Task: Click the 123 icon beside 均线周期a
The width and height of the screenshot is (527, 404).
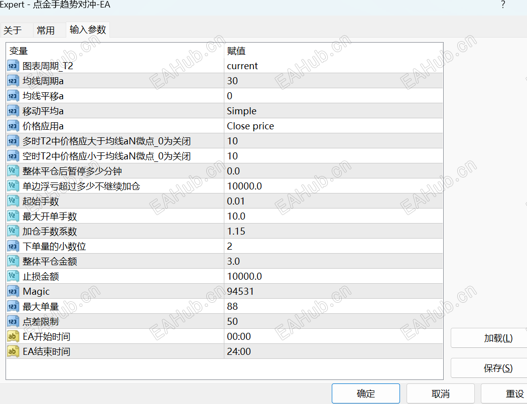Action: 13,80
